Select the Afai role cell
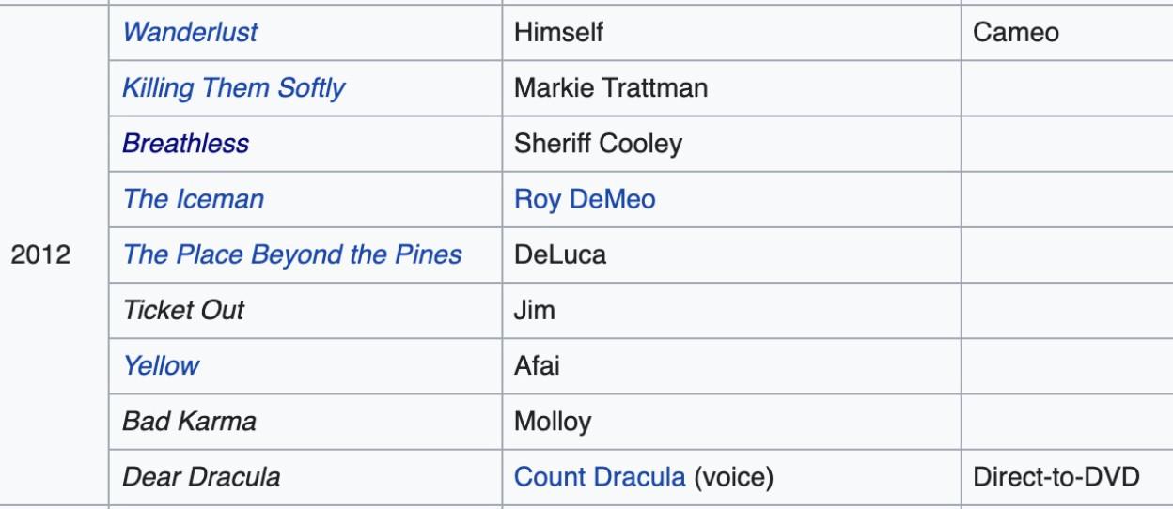Screen dimensions: 1173x509 coord(537,365)
